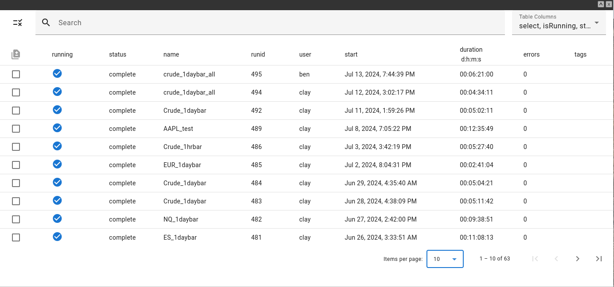Open the Crude_1hrbar run entry
The image size is (614, 287).
click(x=182, y=147)
